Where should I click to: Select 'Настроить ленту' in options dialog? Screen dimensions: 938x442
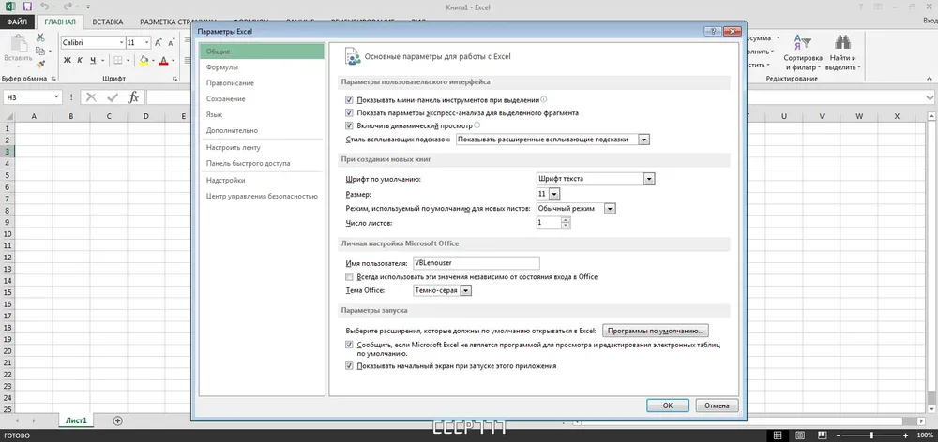262,147
